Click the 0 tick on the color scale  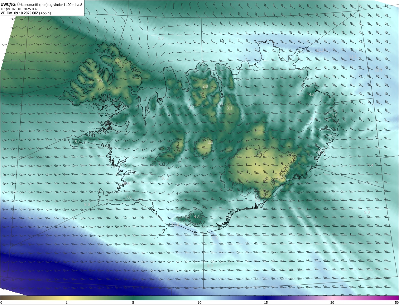pyautogui.click(x=1, y=303)
